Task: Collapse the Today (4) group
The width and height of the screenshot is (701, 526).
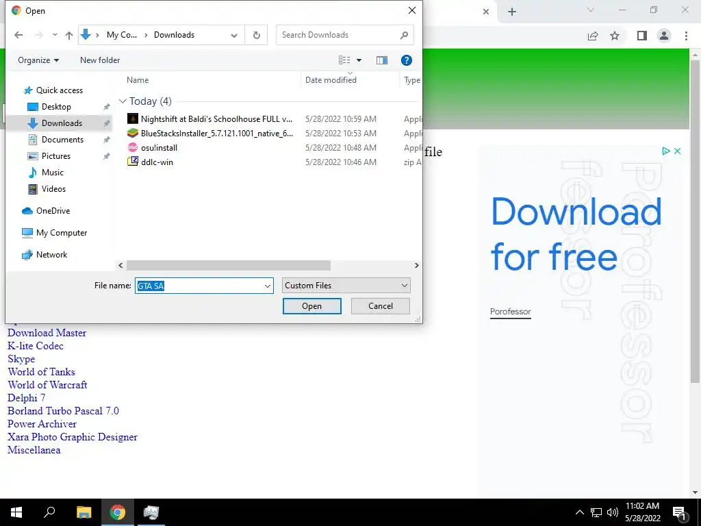Action: (123, 101)
